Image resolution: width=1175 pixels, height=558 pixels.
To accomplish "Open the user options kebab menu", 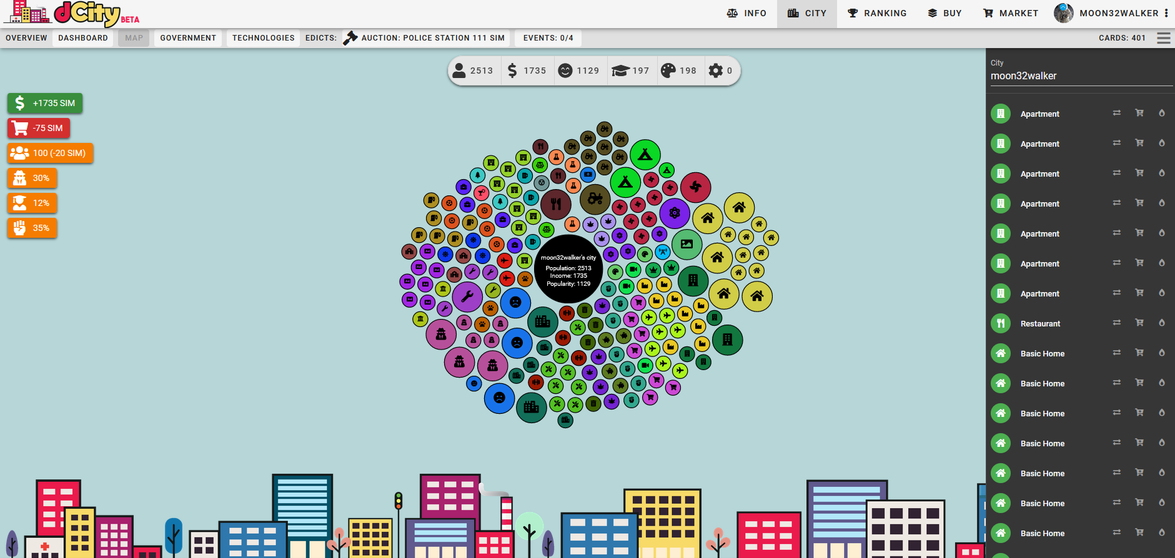I will (x=1166, y=13).
